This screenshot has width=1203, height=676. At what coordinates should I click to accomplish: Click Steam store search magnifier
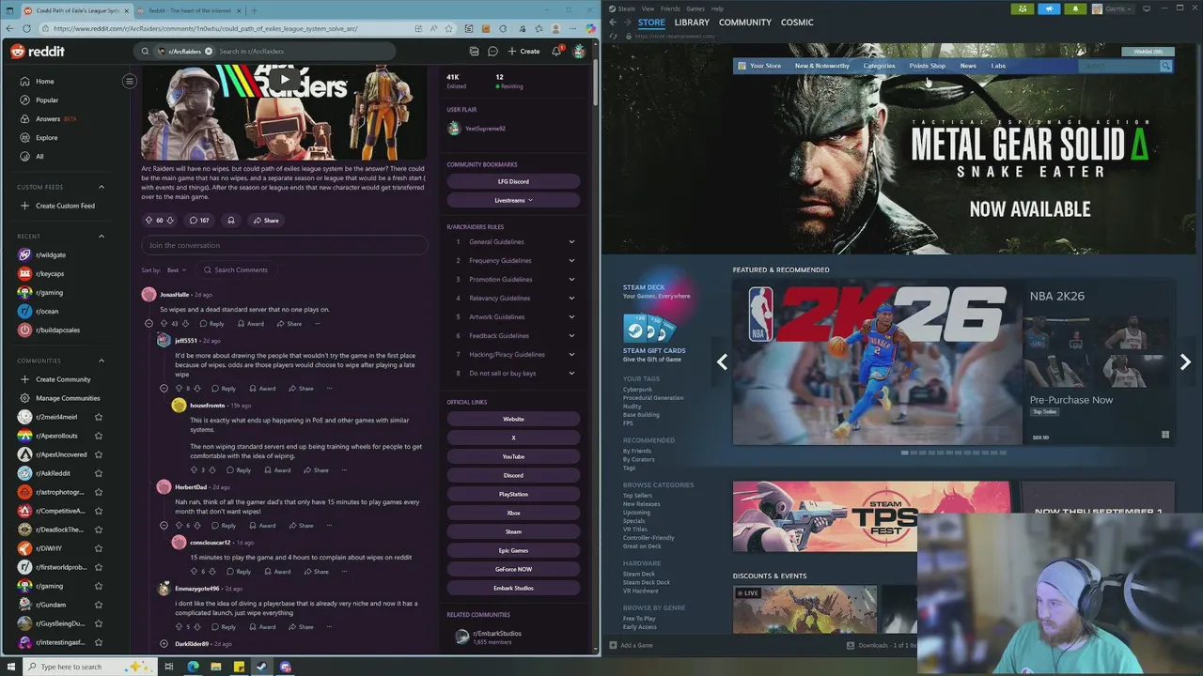point(1165,66)
